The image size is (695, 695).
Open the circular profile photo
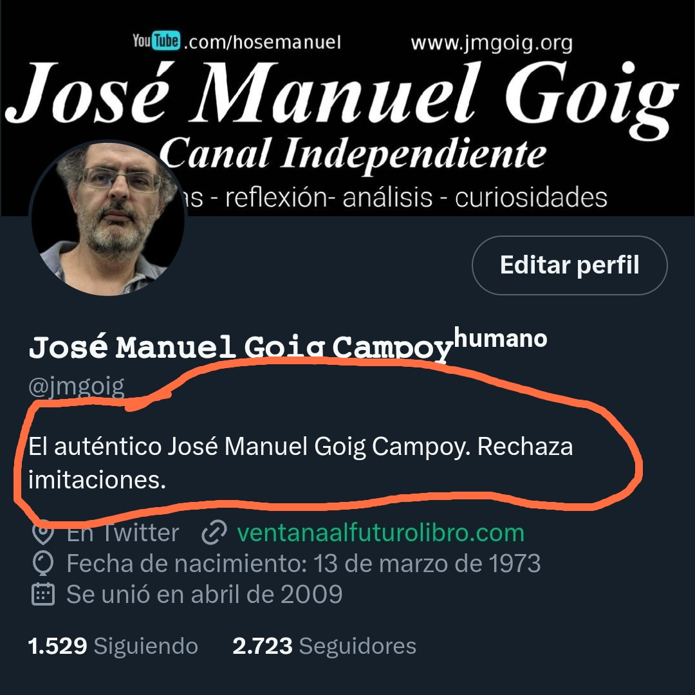pyautogui.click(x=107, y=218)
